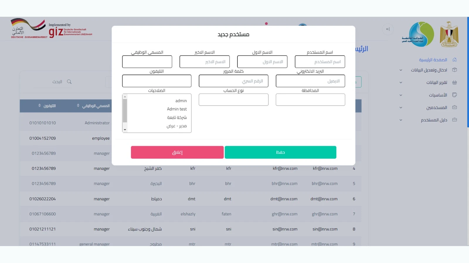This screenshot has height=263, width=469.
Task: Focus the الاسم الاخير input field
Action: (x=205, y=62)
